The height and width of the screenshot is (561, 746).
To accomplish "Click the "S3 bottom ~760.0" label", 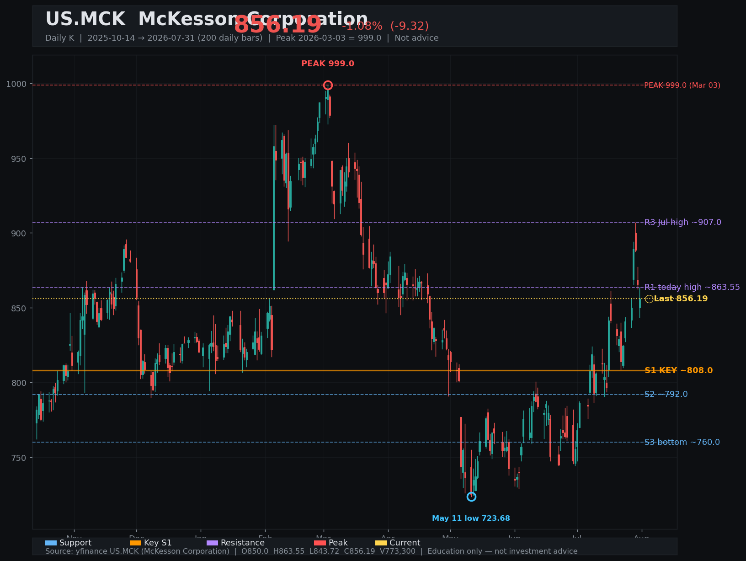I will coord(682,443).
